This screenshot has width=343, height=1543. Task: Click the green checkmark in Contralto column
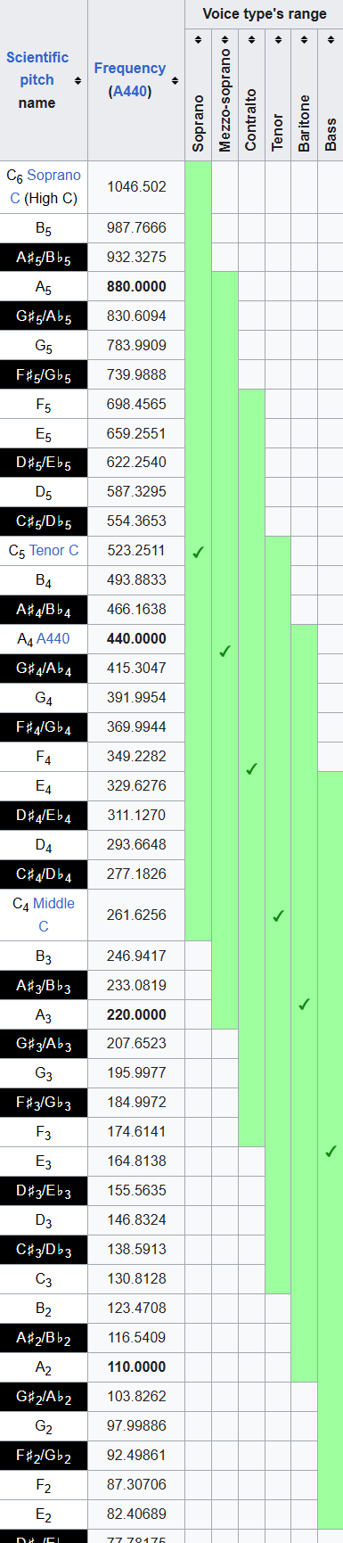tap(251, 768)
